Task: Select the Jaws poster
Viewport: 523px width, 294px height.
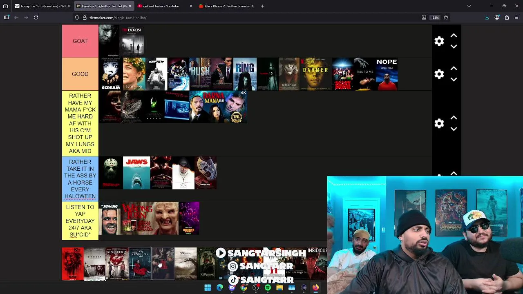Action: (x=136, y=173)
